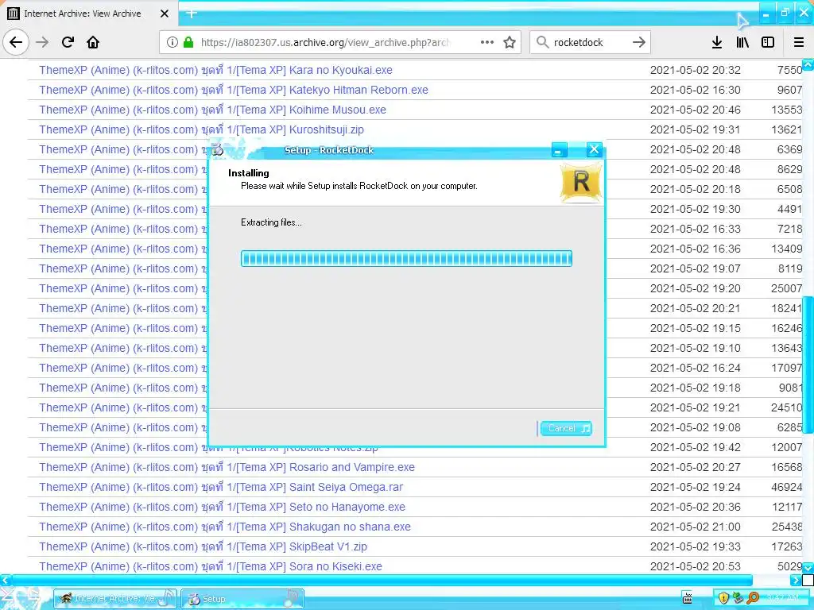Click the safely remove hardware tray icon
The width and height of the screenshot is (814, 610).
(x=738, y=598)
